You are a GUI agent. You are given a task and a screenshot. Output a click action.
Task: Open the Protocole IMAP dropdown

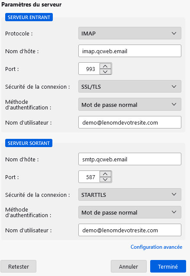point(130,33)
